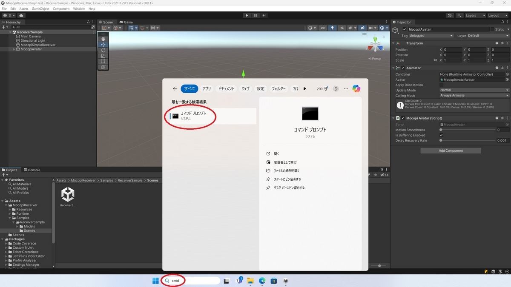Open Culling Mode dropdown
Image resolution: width=511 pixels, height=287 pixels.
(474, 95)
